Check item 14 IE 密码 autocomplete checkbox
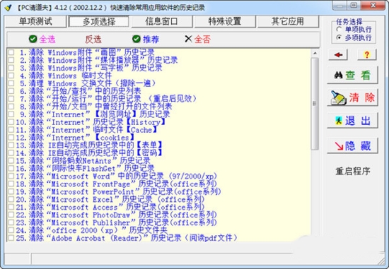The image size is (389, 269). coord(11,153)
